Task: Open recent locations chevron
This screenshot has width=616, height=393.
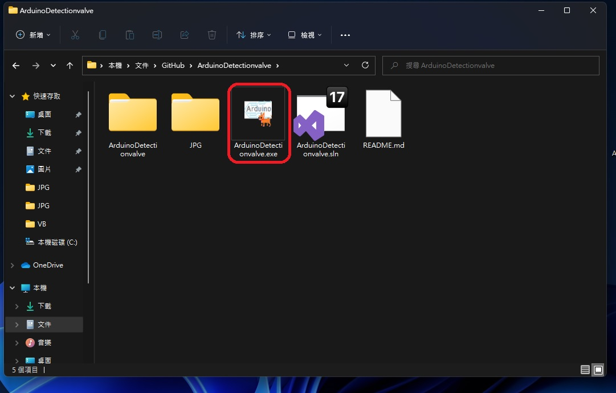Action: [x=53, y=66]
